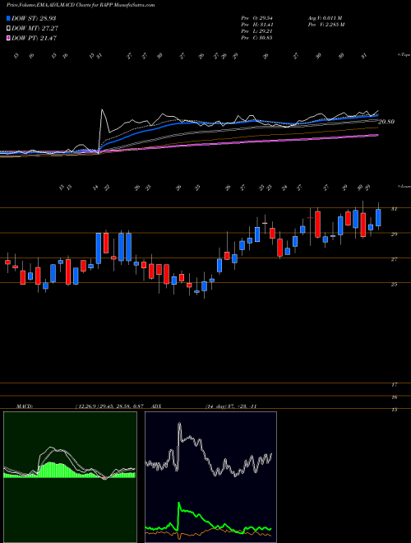
Task: Select the 'DOW MT: 27.27' legend text
Action: [x=35, y=29]
